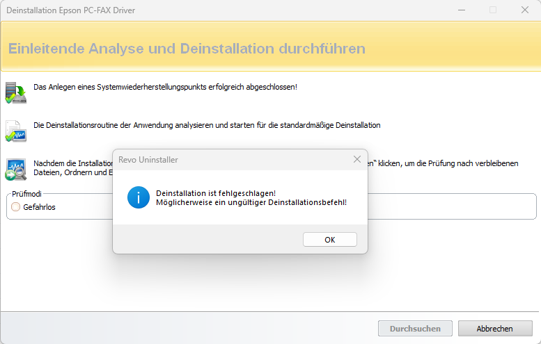Close the Deinstallation Epson PC-FAX Driver window
Viewport: 541px width, 344px height.
[x=525, y=10]
